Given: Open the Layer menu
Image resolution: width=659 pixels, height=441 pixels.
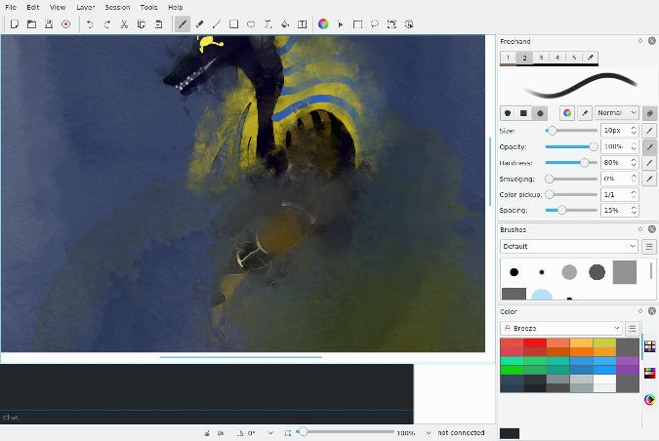Looking at the screenshot, I should [85, 7].
